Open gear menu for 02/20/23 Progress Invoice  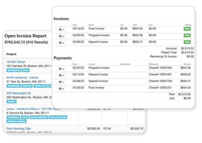[x=61, y=36]
